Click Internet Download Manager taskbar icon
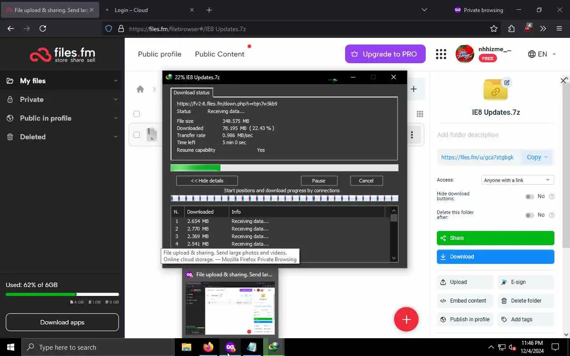This screenshot has width=570, height=356. click(273, 347)
